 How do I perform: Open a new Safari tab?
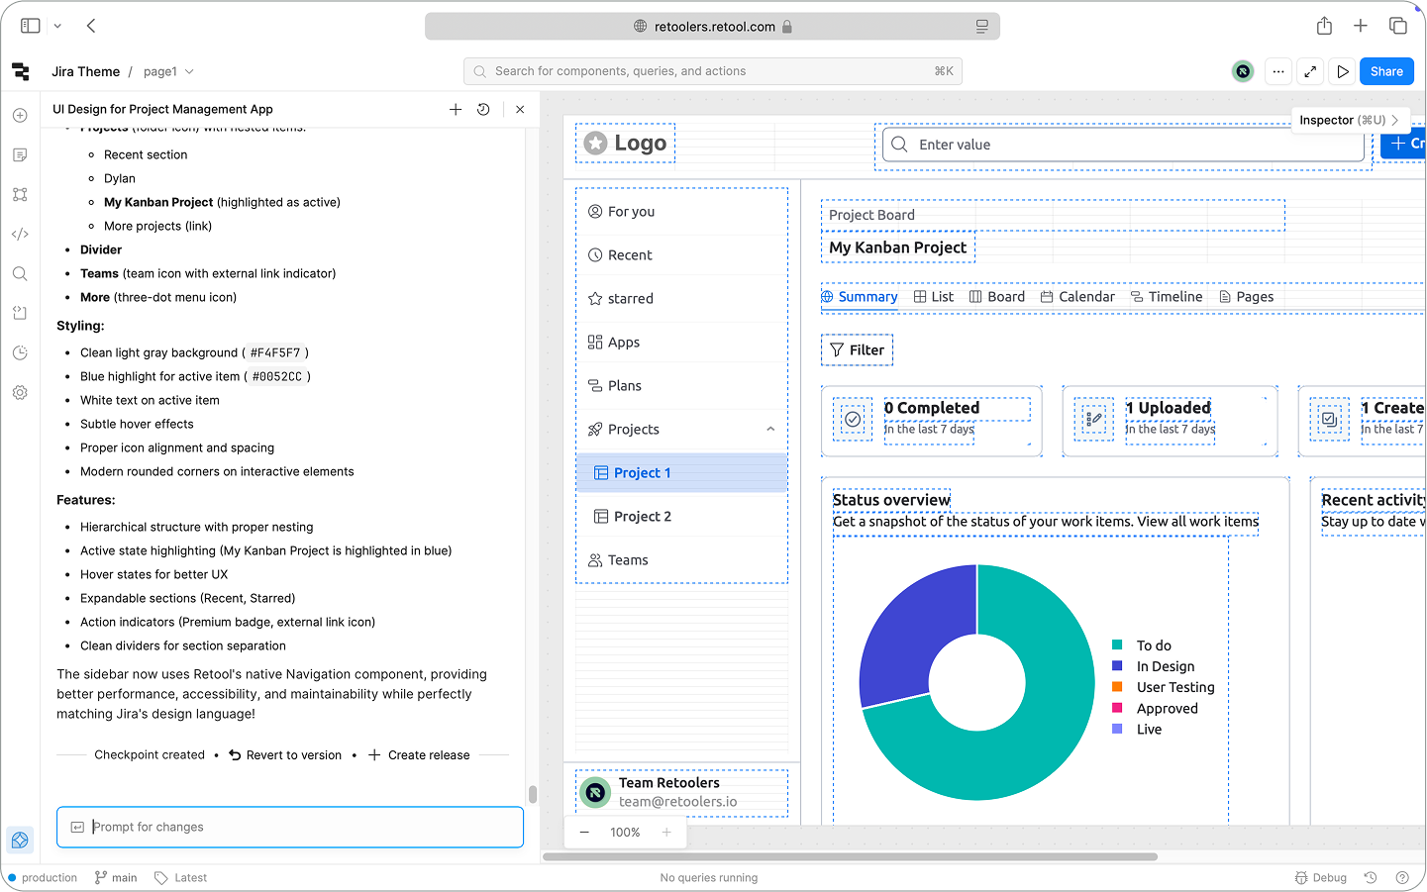(1361, 26)
